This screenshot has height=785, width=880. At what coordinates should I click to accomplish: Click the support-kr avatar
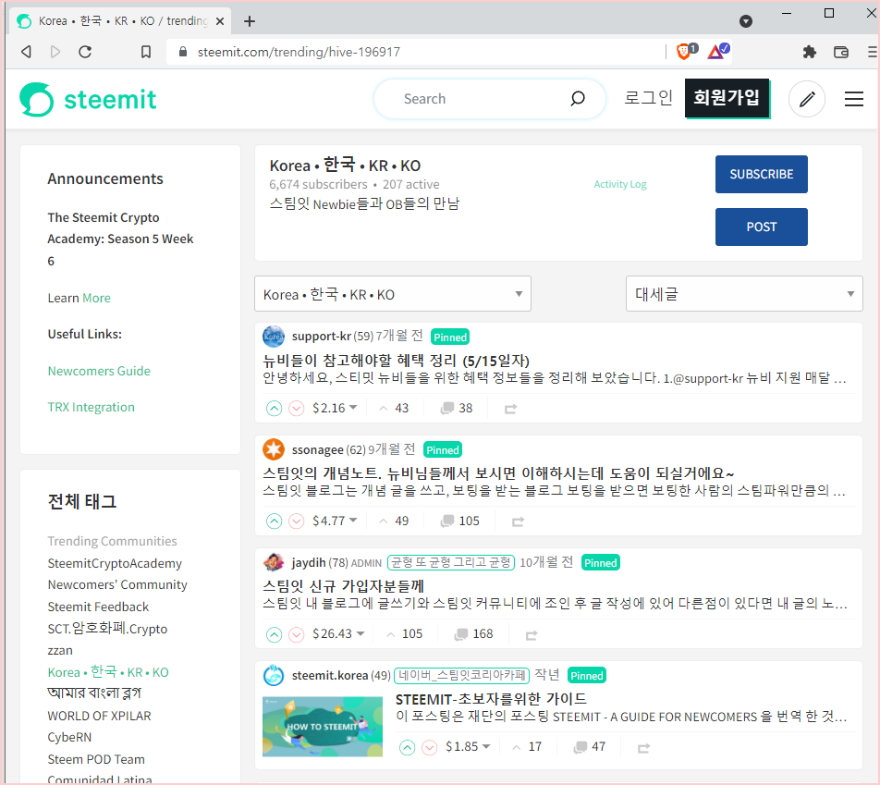pyautogui.click(x=274, y=337)
